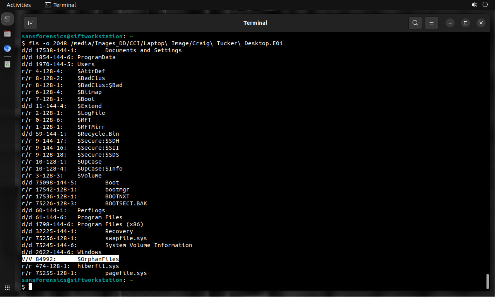Show the applications grid
This screenshot has height=297, width=495.
point(7,288)
